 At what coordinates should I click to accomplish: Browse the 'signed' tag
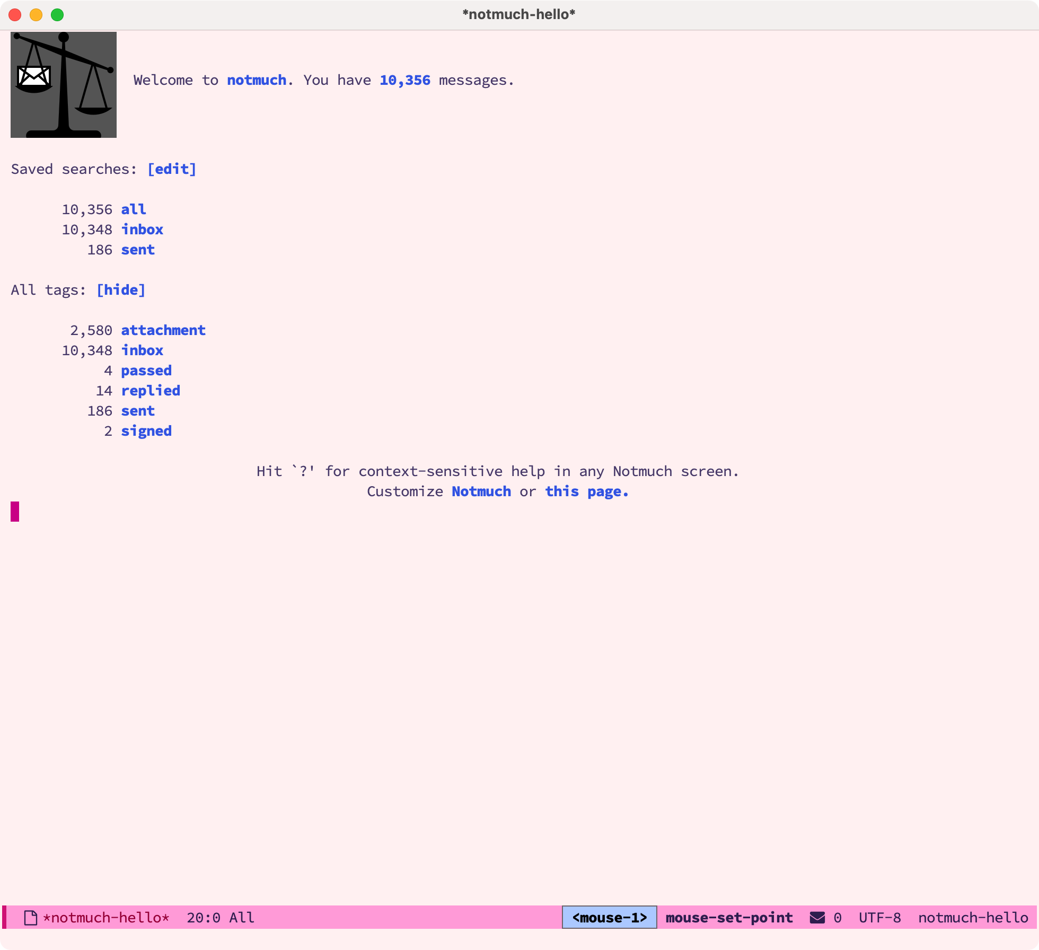[x=146, y=431]
